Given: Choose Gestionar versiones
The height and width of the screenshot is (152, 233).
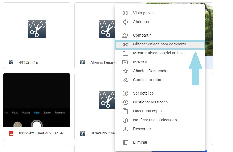Looking at the screenshot, I should click(x=160, y=102).
